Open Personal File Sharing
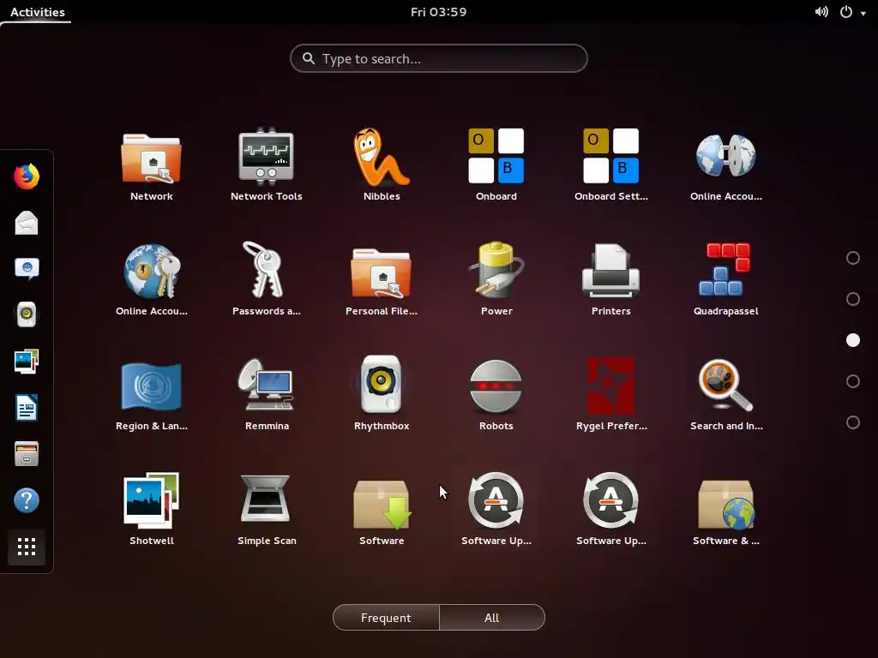Image resolution: width=878 pixels, height=658 pixels. click(382, 280)
